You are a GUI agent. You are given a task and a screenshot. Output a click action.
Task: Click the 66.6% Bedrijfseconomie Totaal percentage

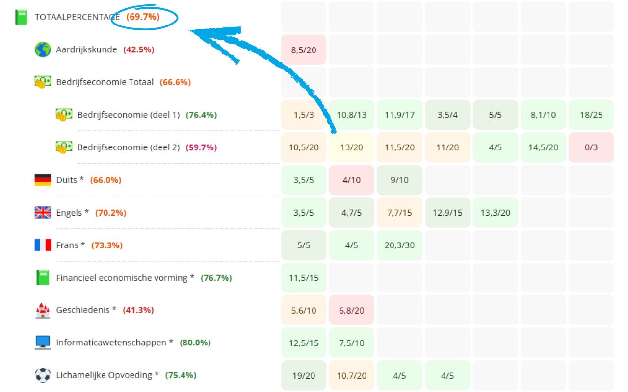(175, 82)
